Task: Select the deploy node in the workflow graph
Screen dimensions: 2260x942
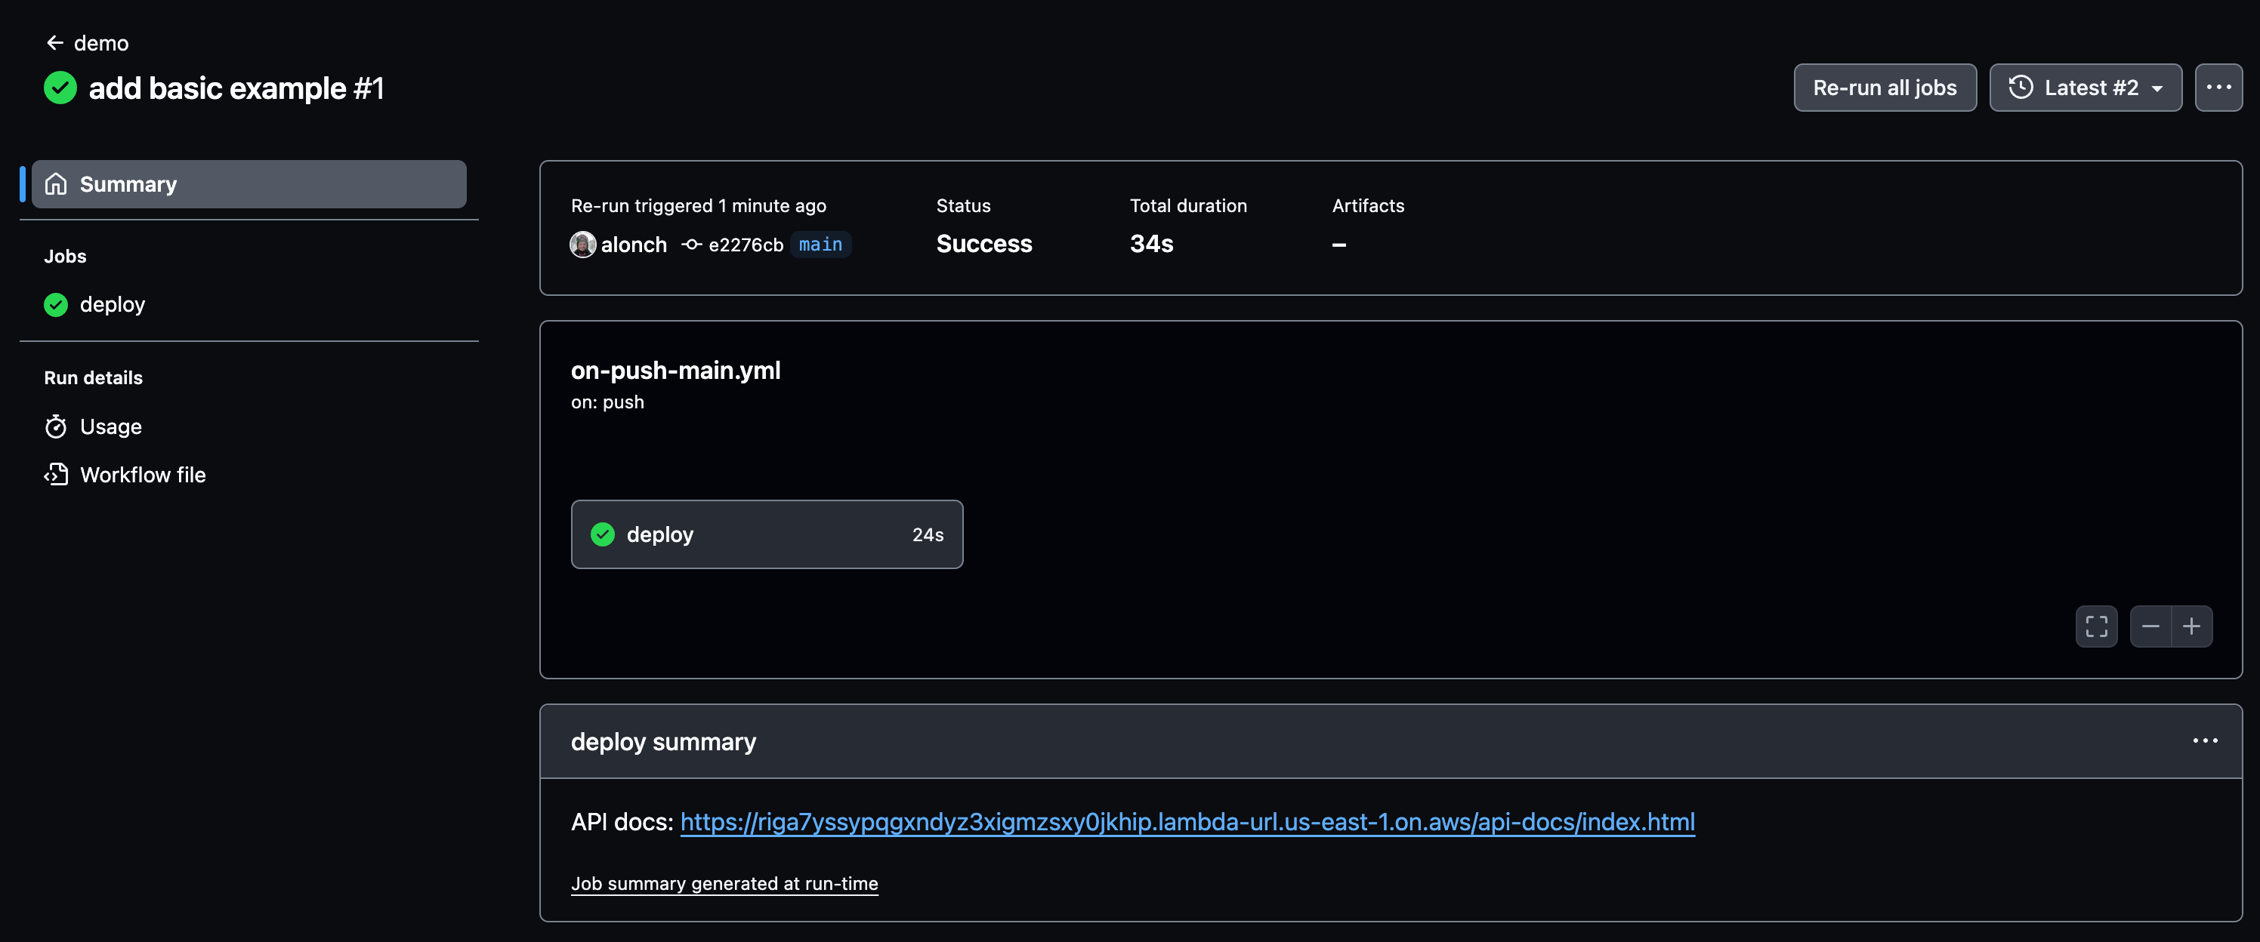Action: click(767, 534)
